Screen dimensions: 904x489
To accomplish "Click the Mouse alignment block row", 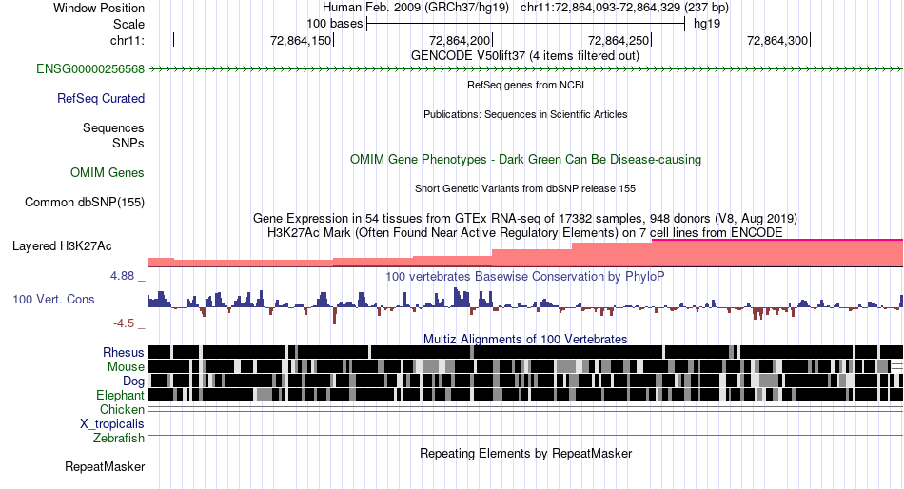I will click(526, 366).
